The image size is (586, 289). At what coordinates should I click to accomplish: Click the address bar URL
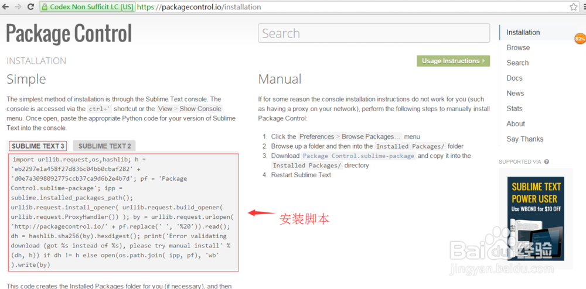(199, 6)
